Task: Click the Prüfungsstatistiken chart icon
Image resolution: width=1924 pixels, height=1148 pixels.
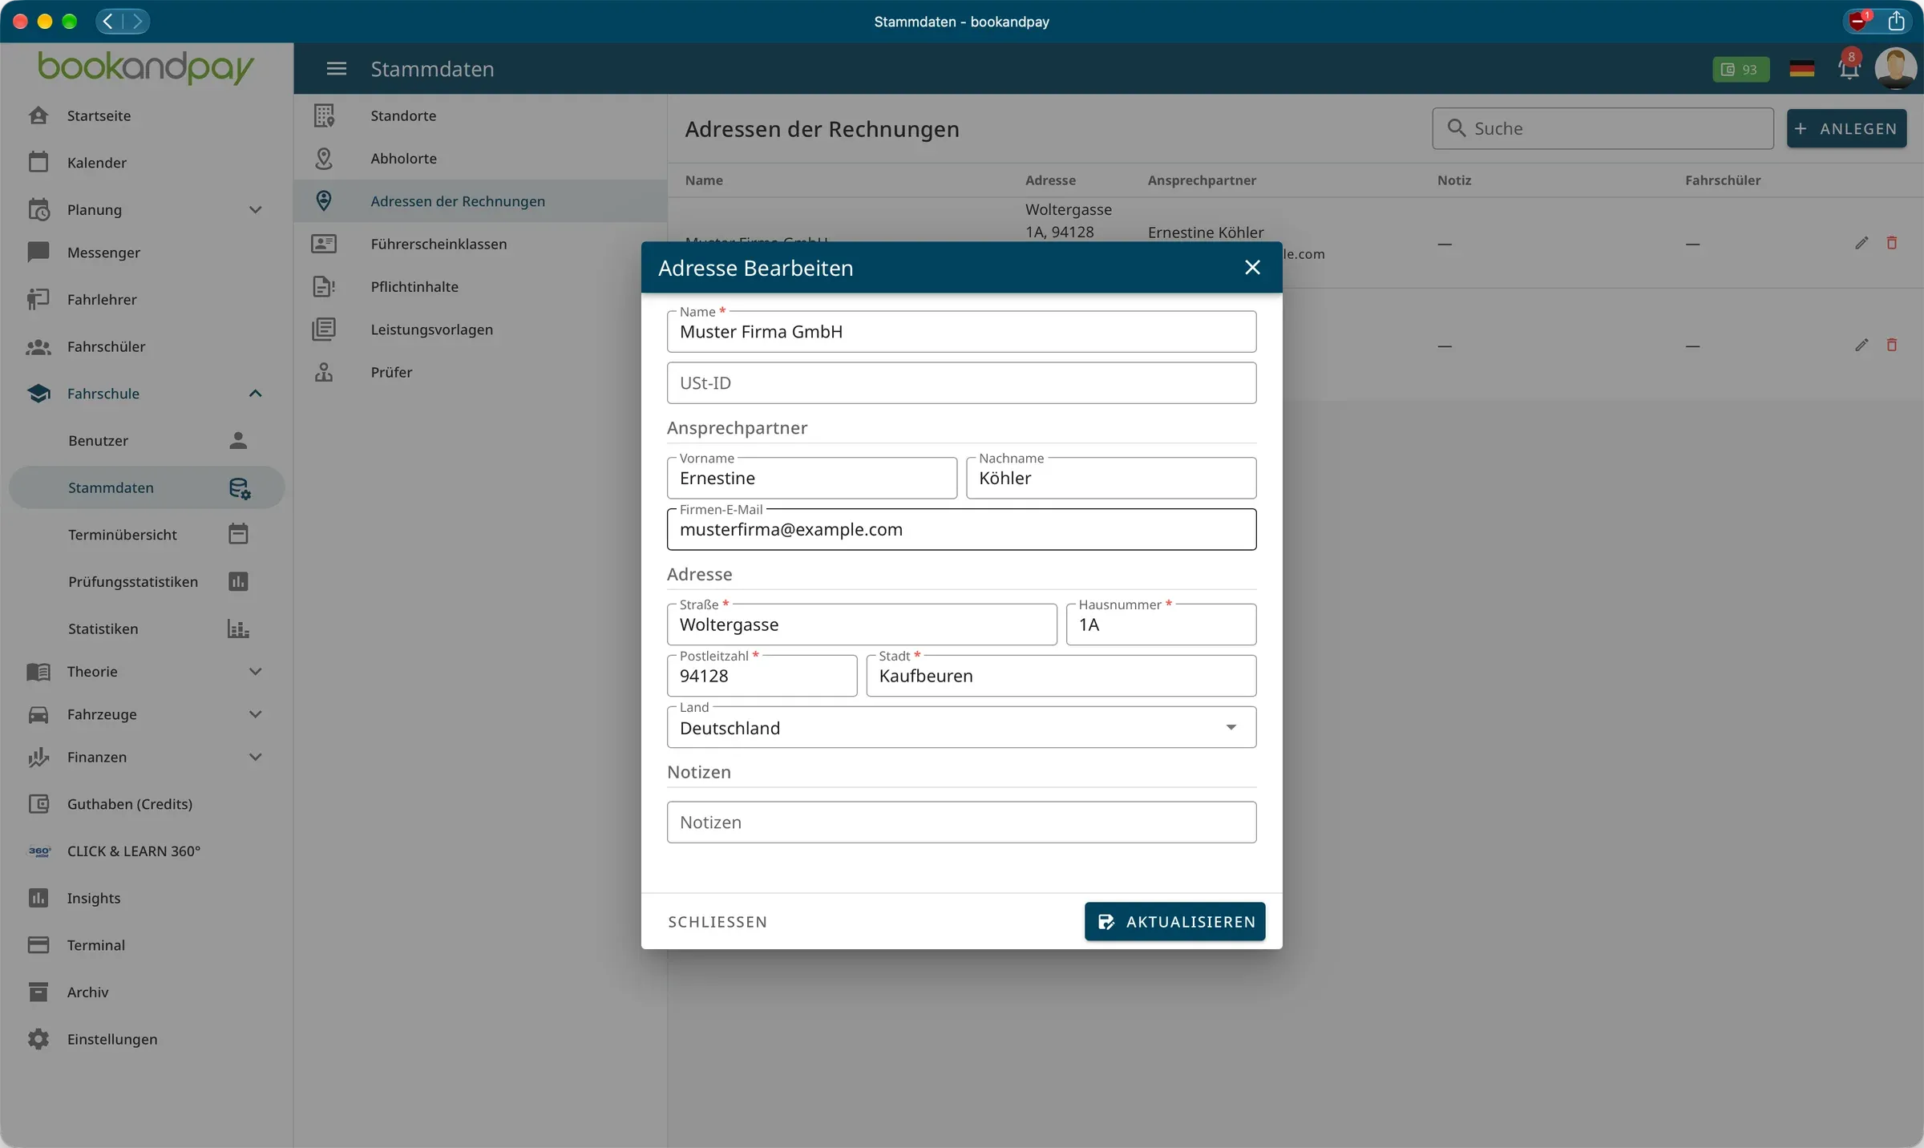Action: (238, 581)
